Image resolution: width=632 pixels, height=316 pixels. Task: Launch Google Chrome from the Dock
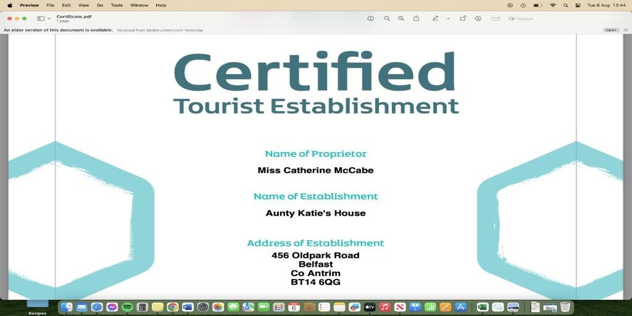173,307
